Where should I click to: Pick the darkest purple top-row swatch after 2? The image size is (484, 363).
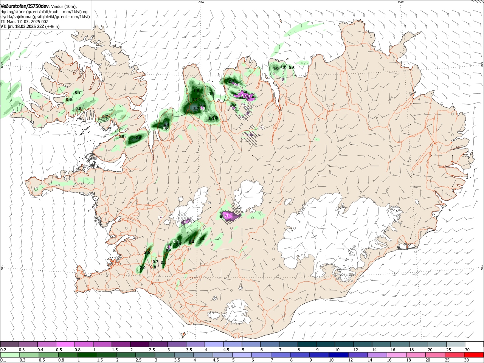click(140, 344)
